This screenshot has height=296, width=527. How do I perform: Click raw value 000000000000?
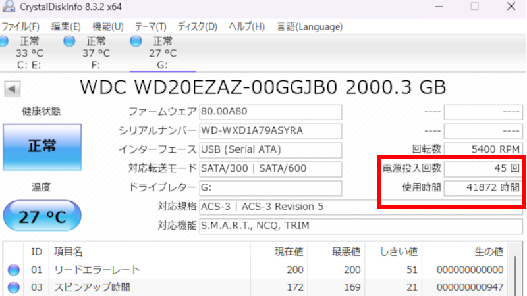(470, 270)
